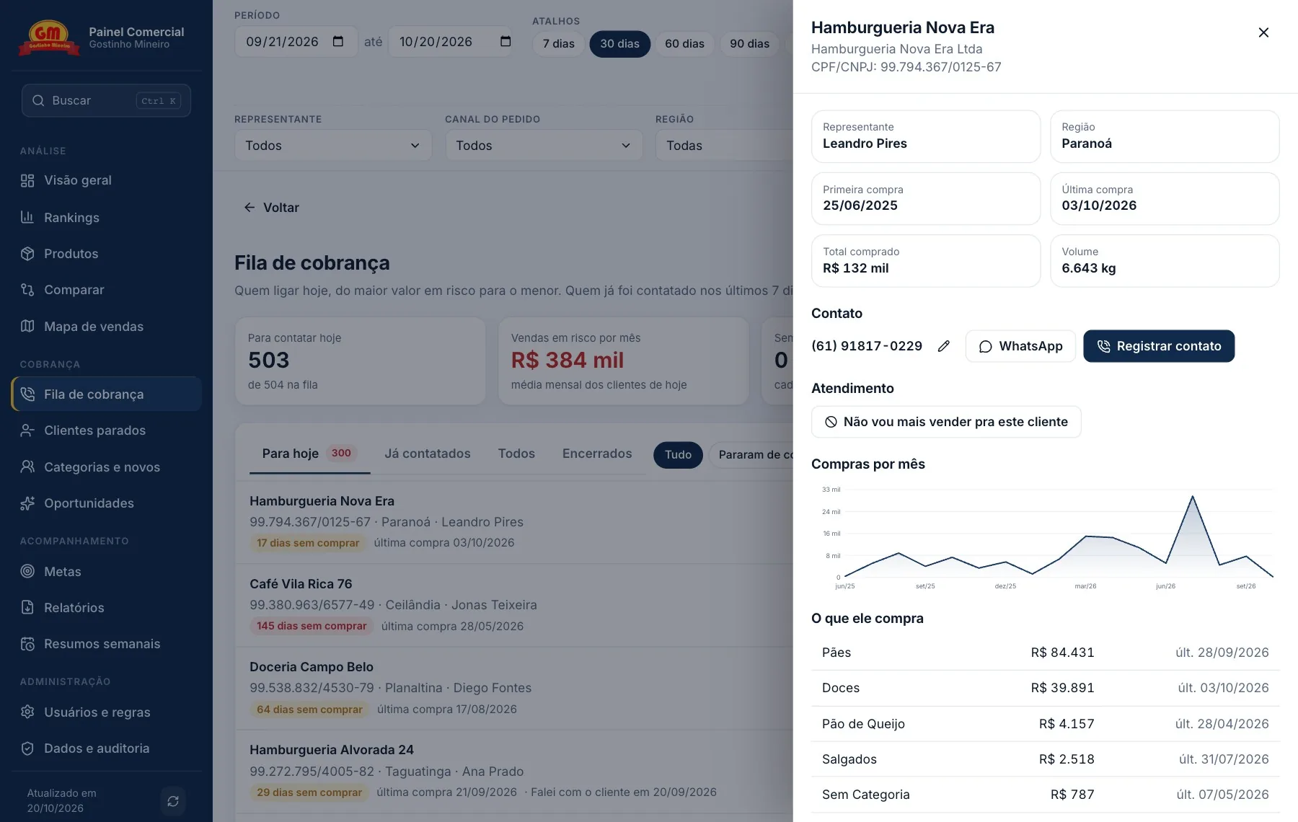Open the calendar picker for end date
1298x822 pixels.
505,42
